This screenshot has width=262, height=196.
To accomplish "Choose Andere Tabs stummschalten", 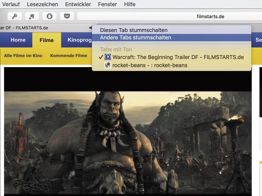I will 171,38.
